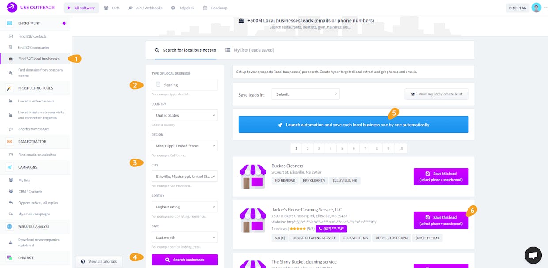The width and height of the screenshot is (548, 268).
Task: Open the Region dropdown Mississippi
Action: point(185,146)
